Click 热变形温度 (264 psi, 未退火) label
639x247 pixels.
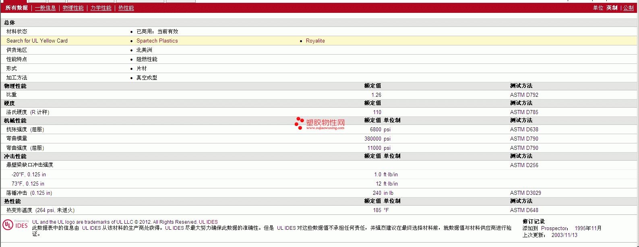click(41, 210)
